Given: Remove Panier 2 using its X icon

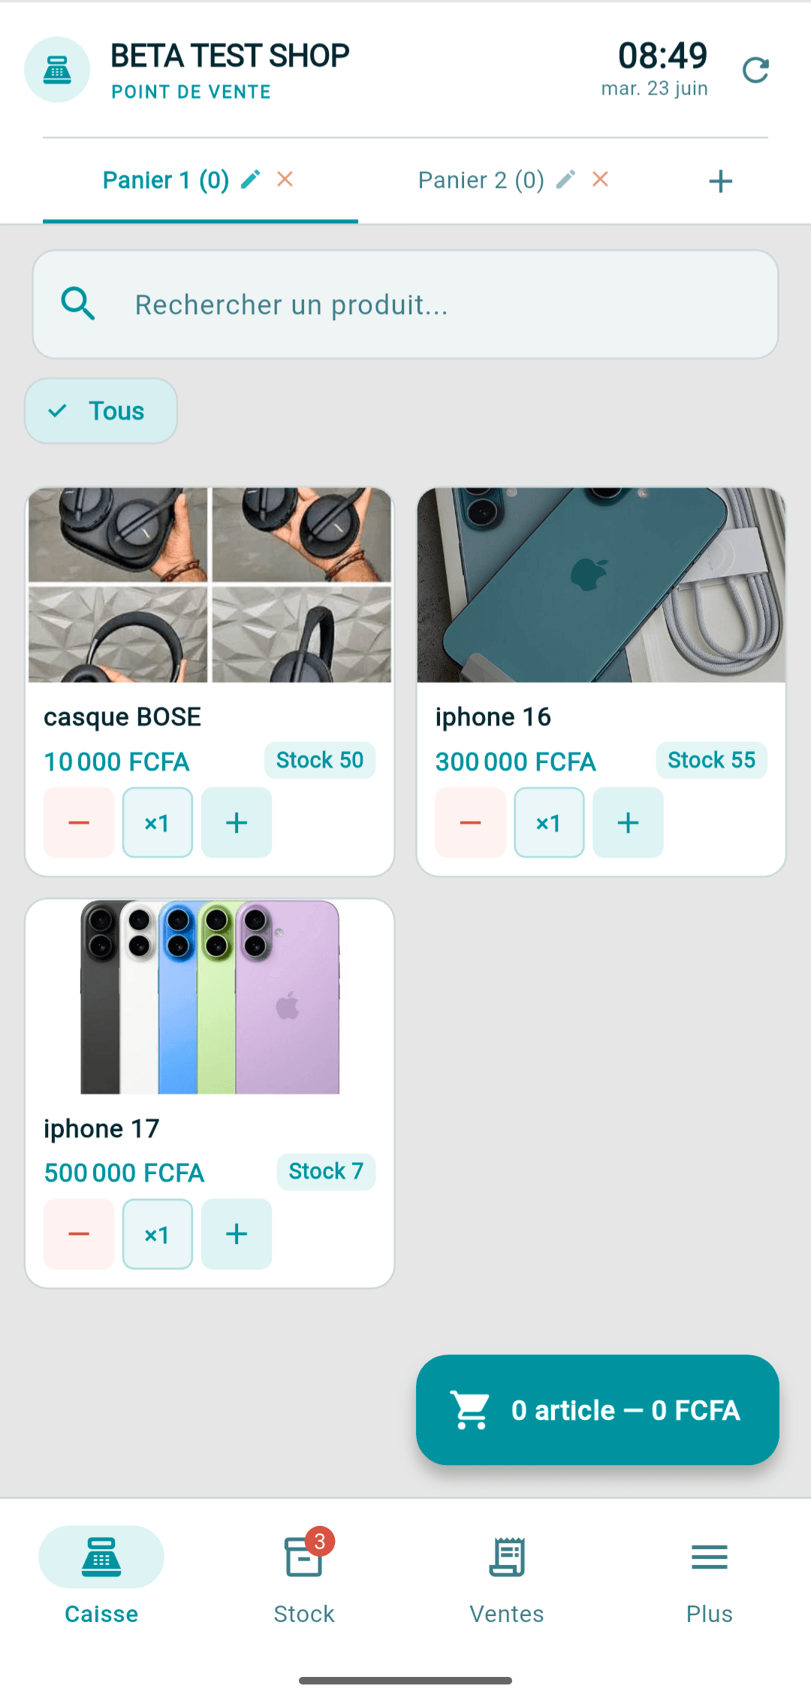Looking at the screenshot, I should pos(600,180).
